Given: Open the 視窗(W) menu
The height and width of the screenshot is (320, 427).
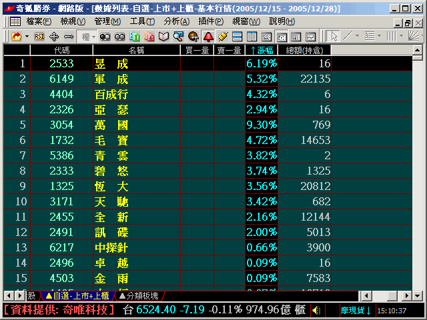Looking at the screenshot, I should point(246,21).
